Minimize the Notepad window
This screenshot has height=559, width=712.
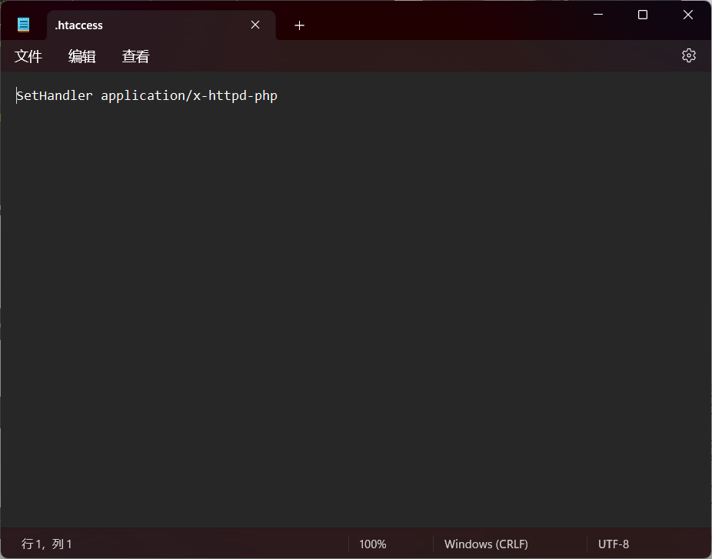click(597, 15)
